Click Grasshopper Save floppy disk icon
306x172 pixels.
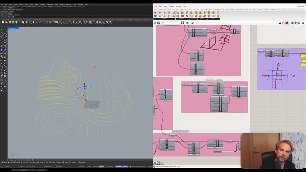pos(159,23)
